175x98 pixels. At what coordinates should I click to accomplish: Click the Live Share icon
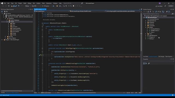[x=156, y=6]
